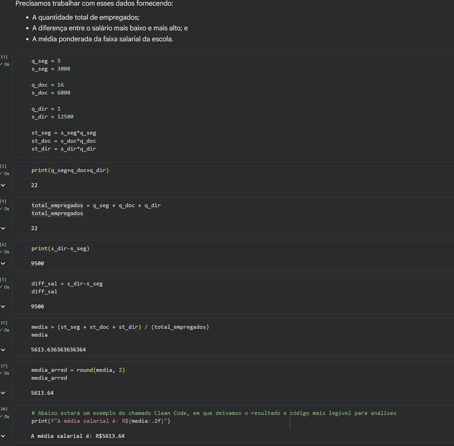Click the '# Abaixo estará um exemplo' comment line
454x446 pixels.
coord(153,413)
